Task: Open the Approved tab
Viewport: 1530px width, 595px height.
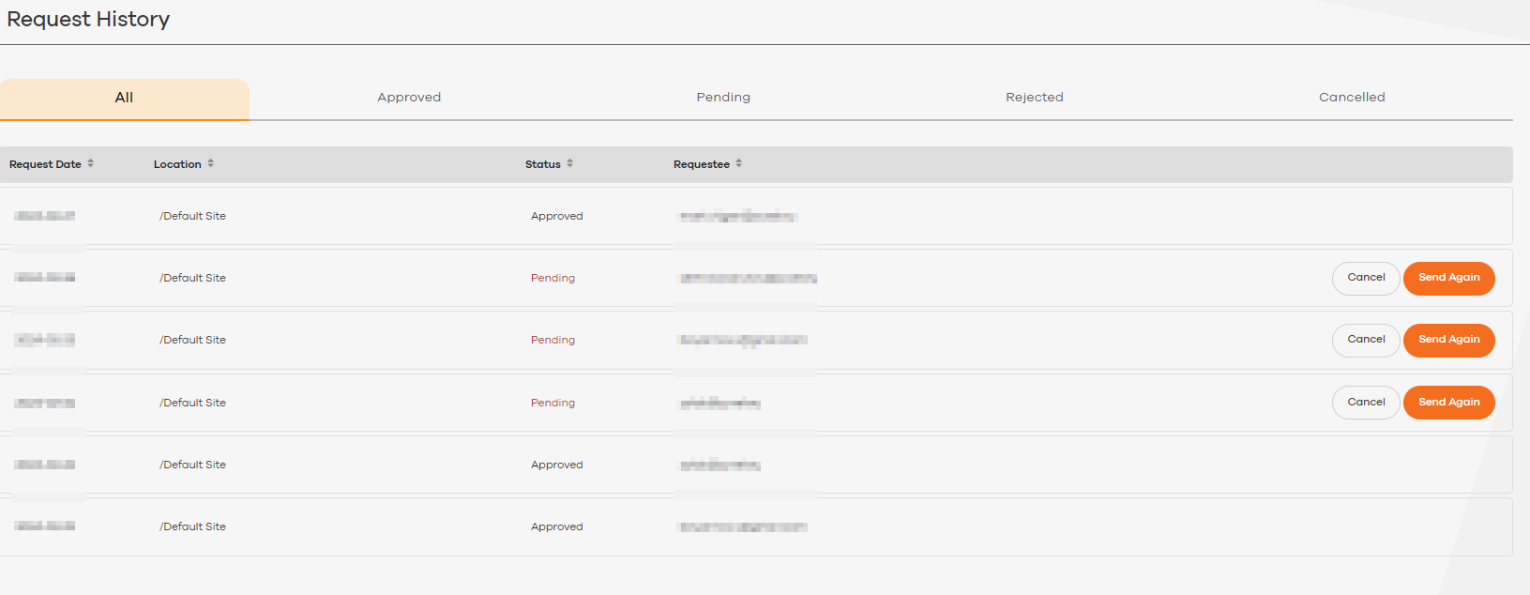Action: pyautogui.click(x=409, y=98)
